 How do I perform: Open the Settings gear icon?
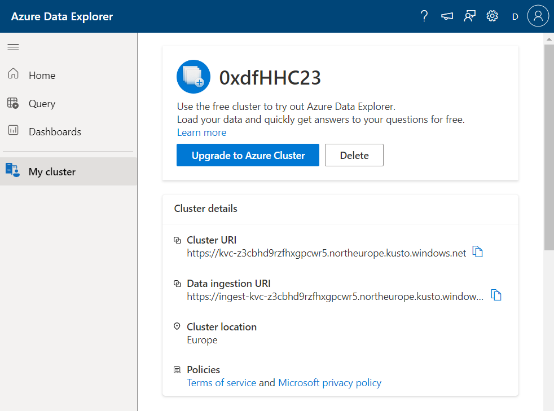tap(492, 16)
